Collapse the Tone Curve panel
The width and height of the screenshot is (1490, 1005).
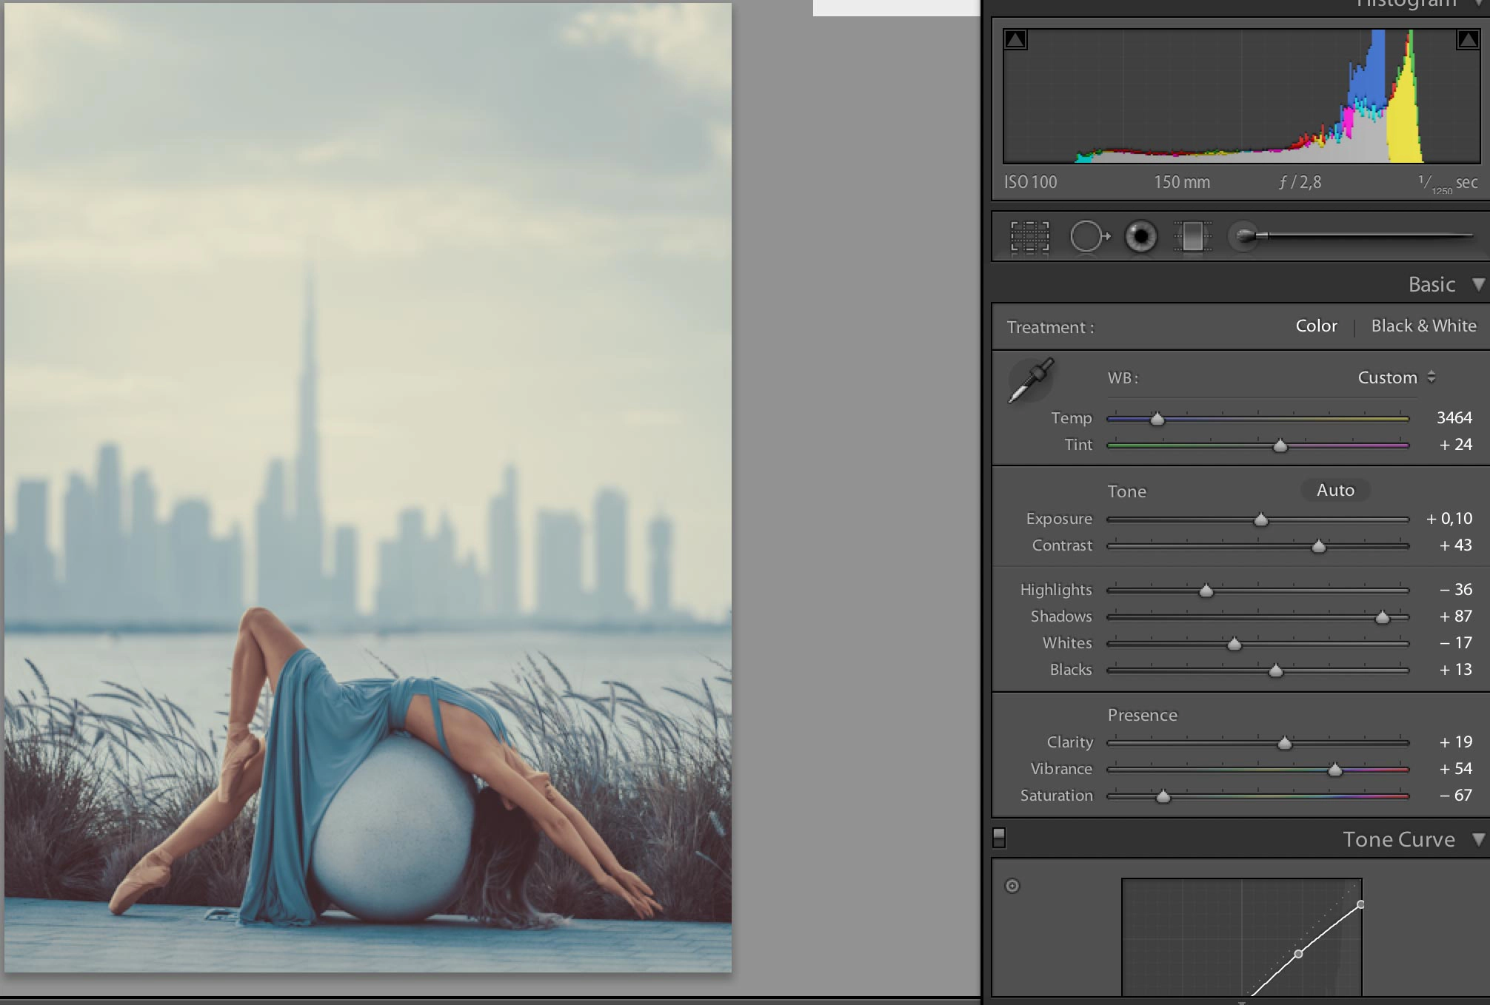pyautogui.click(x=1478, y=839)
